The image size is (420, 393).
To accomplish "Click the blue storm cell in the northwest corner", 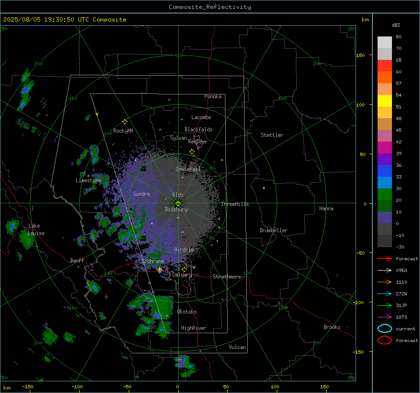I will coord(26,90).
